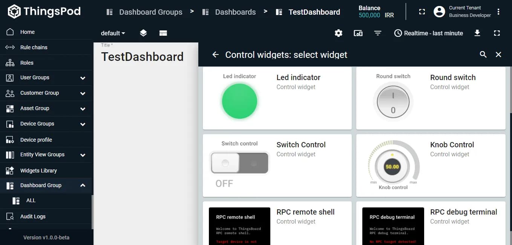Open Widgets Library from sidebar
The height and width of the screenshot is (245, 512).
[38, 171]
